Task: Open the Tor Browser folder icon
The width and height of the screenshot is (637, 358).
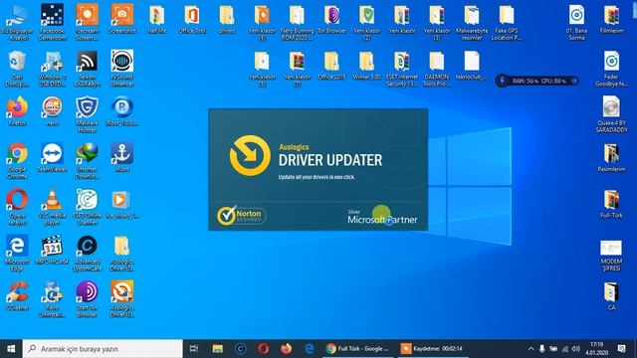Action: pyautogui.click(x=331, y=20)
